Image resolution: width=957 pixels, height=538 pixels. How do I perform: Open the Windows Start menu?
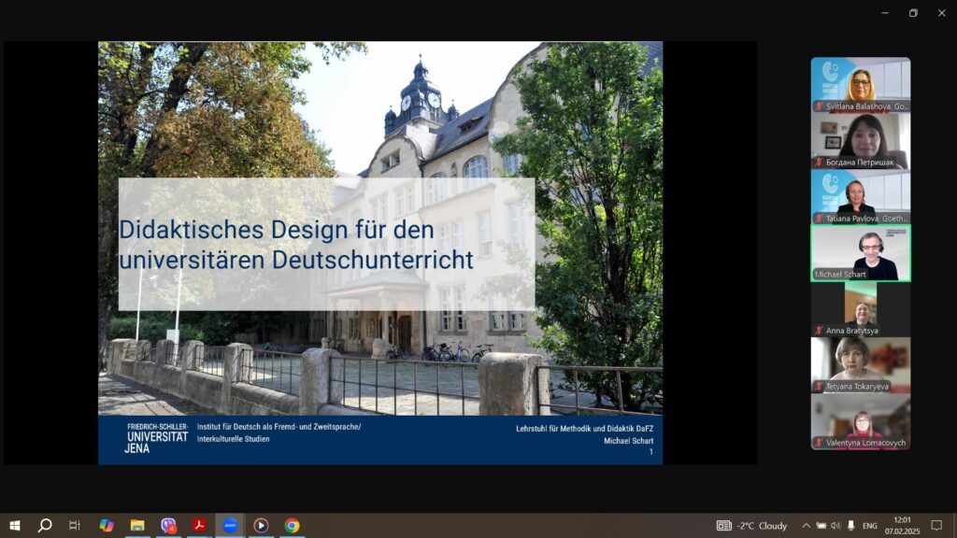tap(14, 526)
